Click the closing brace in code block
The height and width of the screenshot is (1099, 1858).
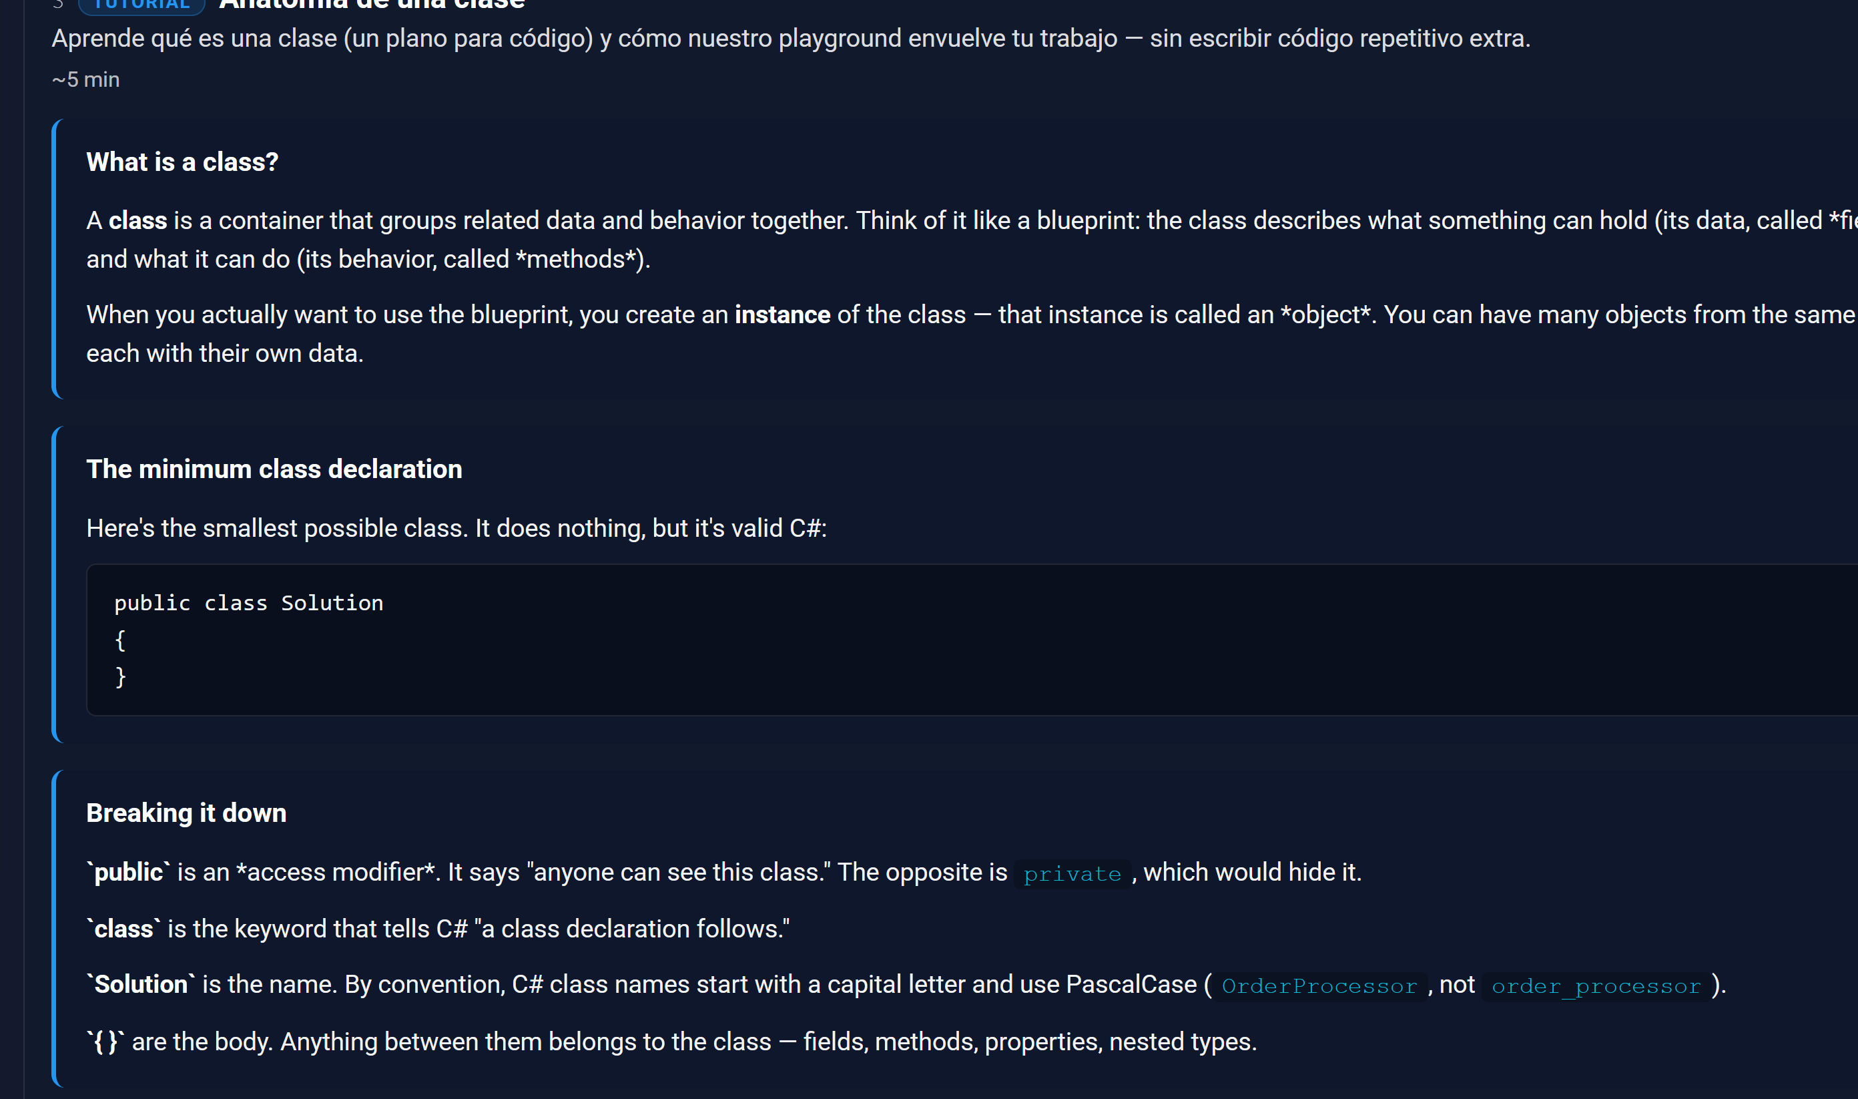click(120, 676)
